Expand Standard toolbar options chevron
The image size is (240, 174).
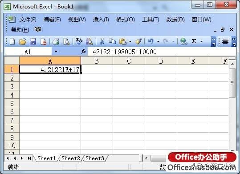click(213, 41)
